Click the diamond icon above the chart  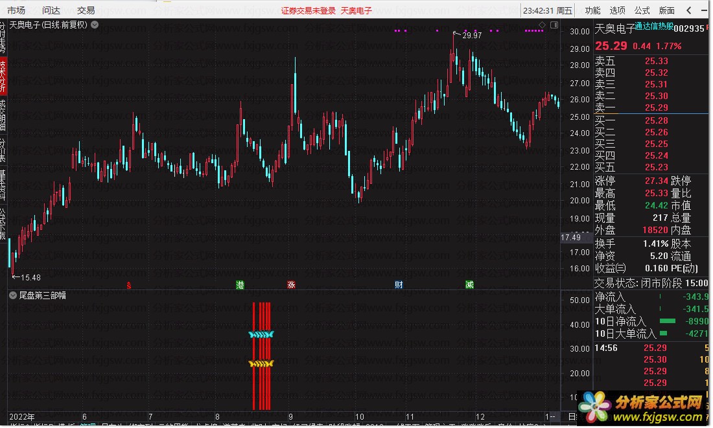click(542, 25)
